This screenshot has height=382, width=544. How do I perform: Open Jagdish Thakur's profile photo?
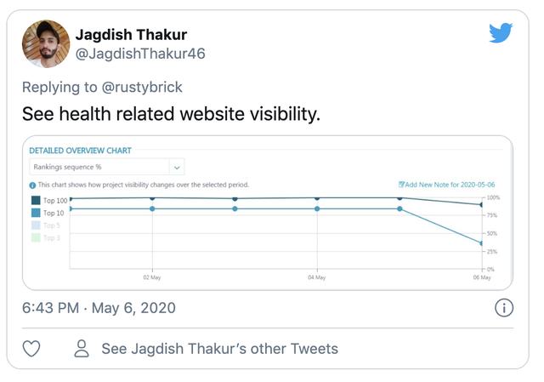[x=46, y=43]
